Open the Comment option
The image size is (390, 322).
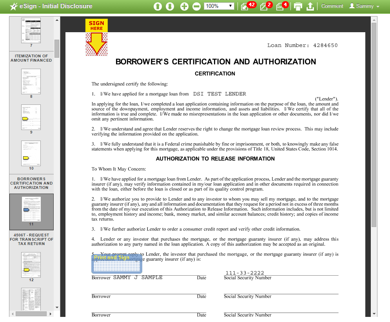point(332,6)
